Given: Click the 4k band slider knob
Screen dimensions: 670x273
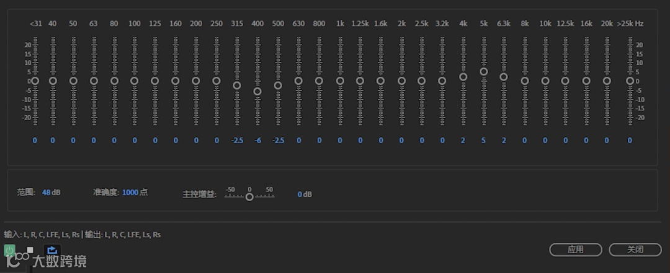Looking at the screenshot, I should coord(463,77).
